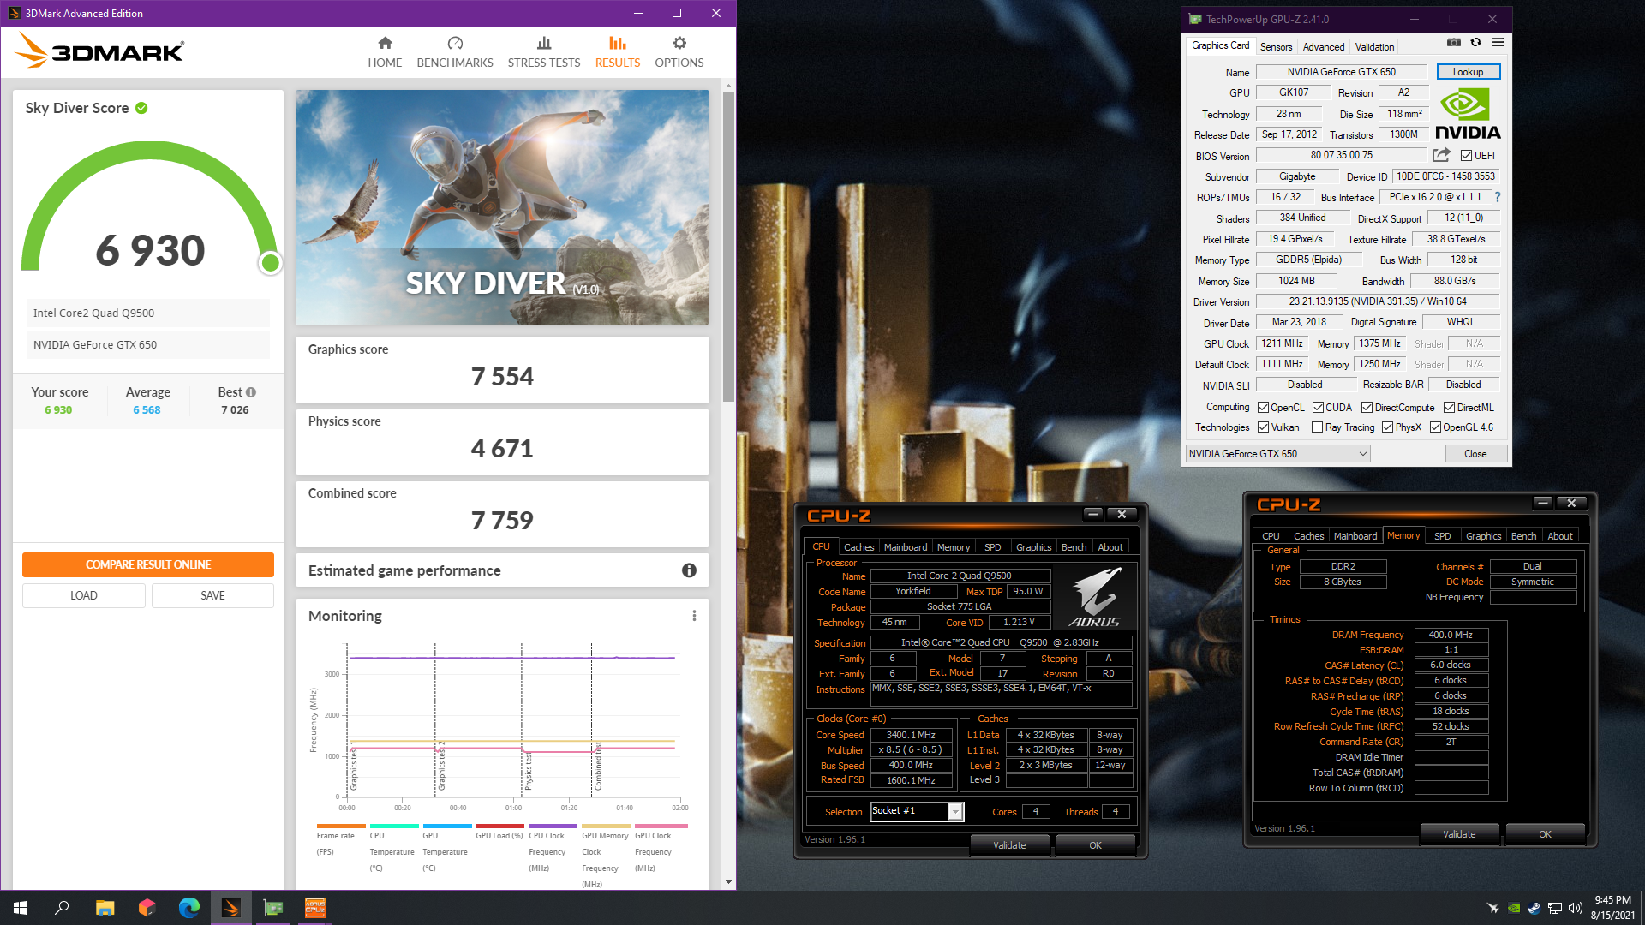
Task: Toggle the OpenCL checkbox
Action: pyautogui.click(x=1263, y=408)
